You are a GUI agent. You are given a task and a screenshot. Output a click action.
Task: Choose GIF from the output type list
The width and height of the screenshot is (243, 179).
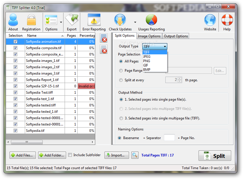[155, 65]
